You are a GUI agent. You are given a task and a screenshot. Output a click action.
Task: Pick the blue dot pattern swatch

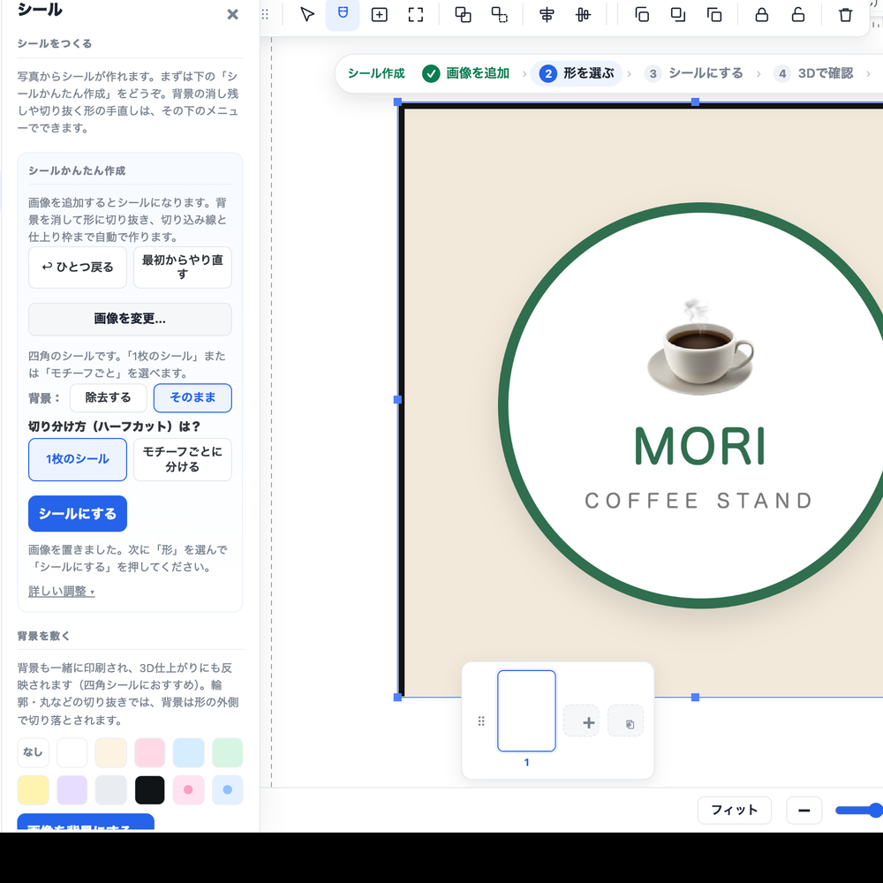(x=228, y=790)
